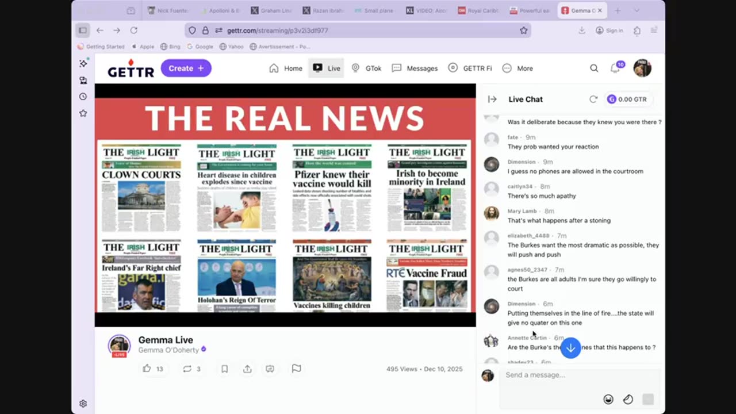The image size is (736, 414).
Task: Switch to the Graham Lin tab
Action: [271, 10]
